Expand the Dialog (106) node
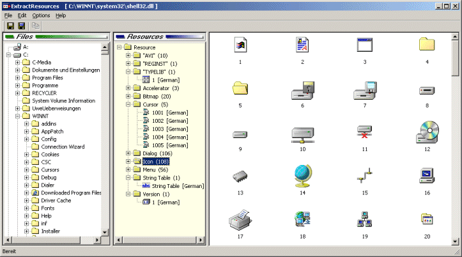462x257 pixels. click(128, 153)
